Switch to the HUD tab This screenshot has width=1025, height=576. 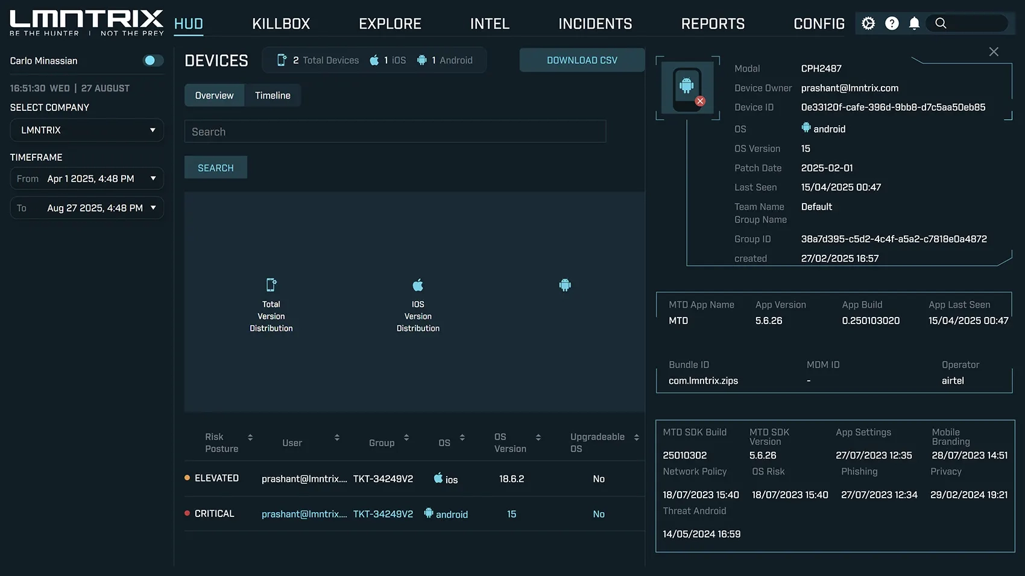[x=189, y=24]
